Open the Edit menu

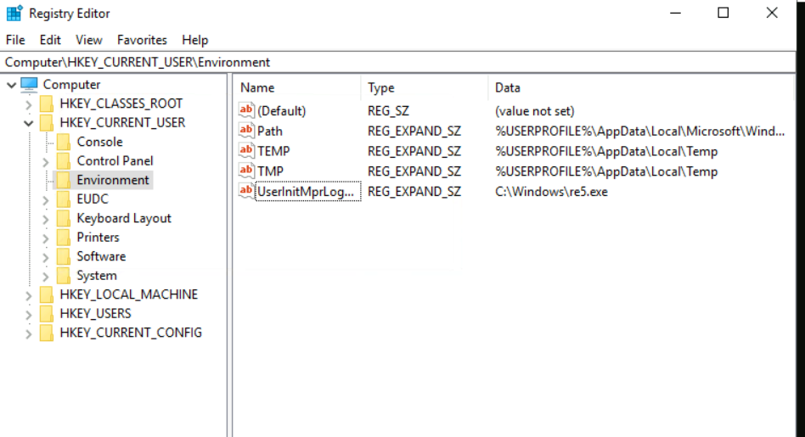[x=50, y=40]
